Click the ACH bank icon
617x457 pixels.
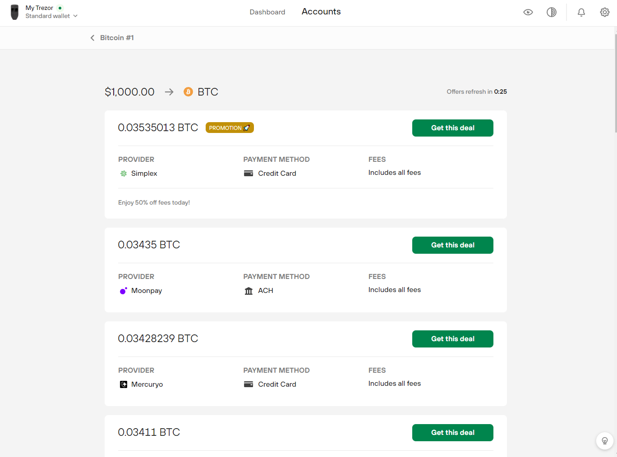tap(249, 291)
